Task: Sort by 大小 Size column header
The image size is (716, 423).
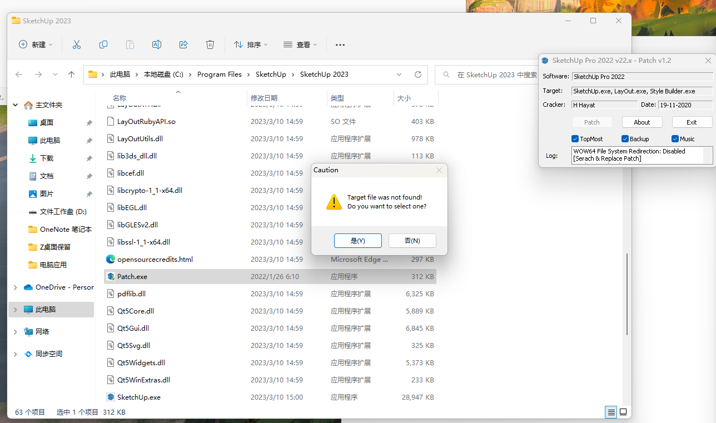Action: tap(404, 98)
